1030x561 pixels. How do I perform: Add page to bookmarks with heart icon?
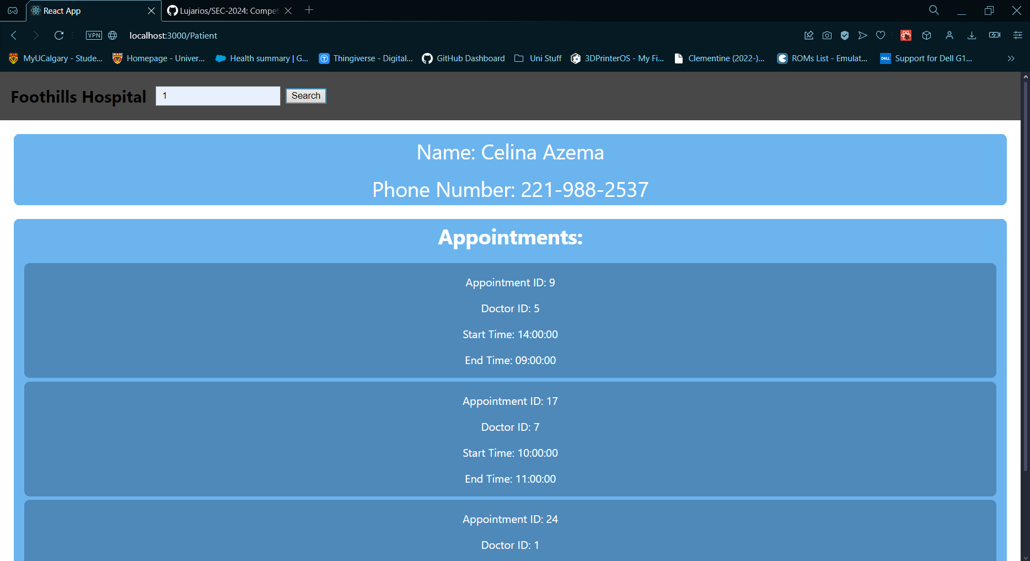tap(881, 35)
